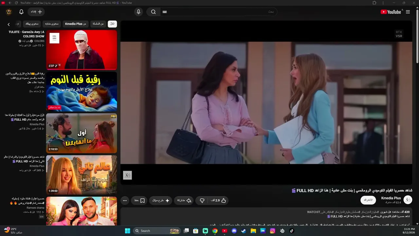Save the video with 'حفظ' button

tap(139, 200)
